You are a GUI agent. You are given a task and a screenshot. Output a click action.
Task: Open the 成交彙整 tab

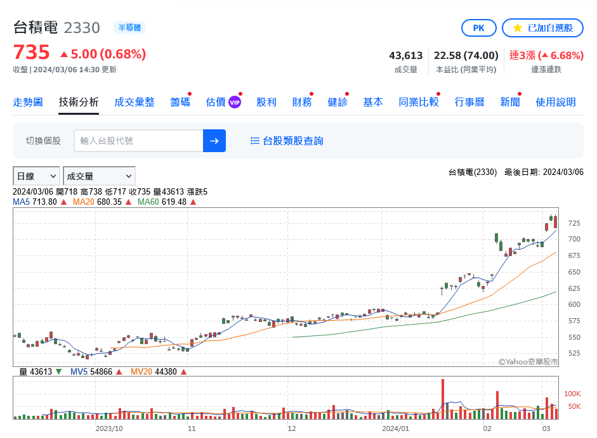click(x=134, y=102)
